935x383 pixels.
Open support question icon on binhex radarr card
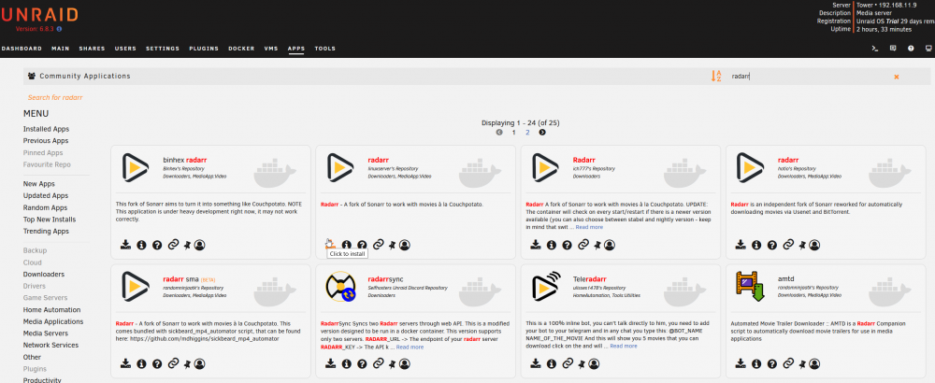click(x=157, y=245)
